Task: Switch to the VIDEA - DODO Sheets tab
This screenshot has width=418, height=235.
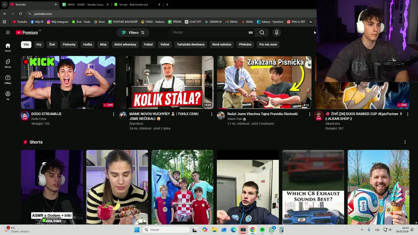Action: [x=86, y=5]
